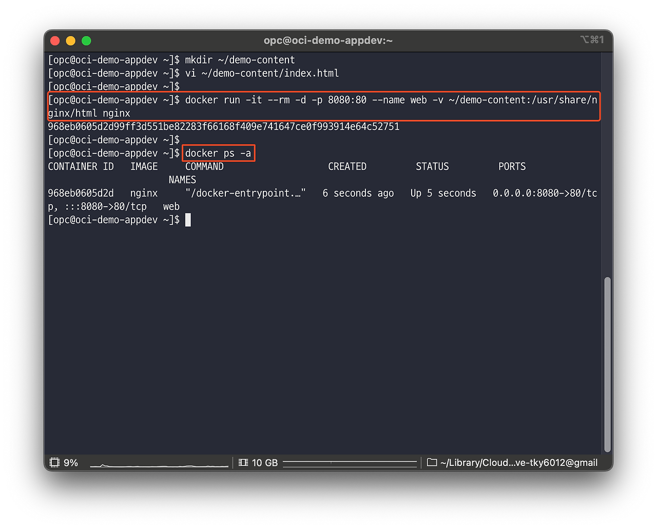657x529 pixels.
Task: Click the ~/Library/Cloud... working directory path
Action: pyautogui.click(x=518, y=463)
